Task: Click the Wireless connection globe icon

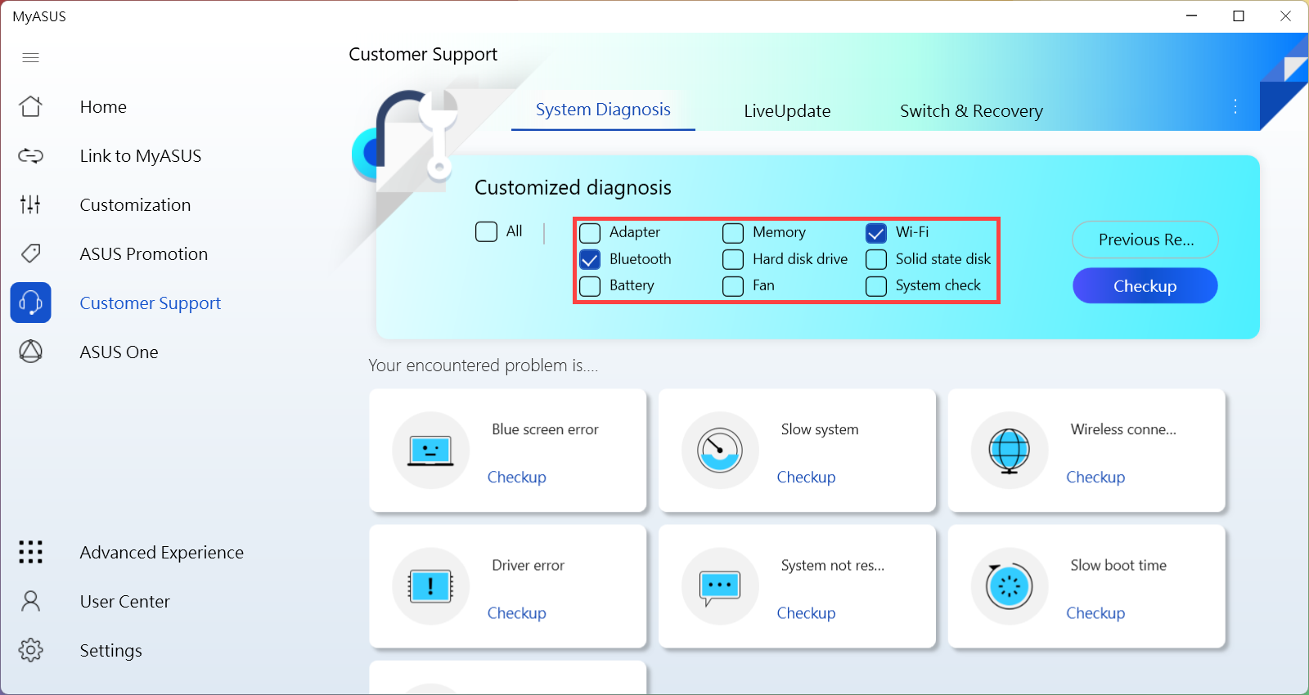Action: 1010,450
